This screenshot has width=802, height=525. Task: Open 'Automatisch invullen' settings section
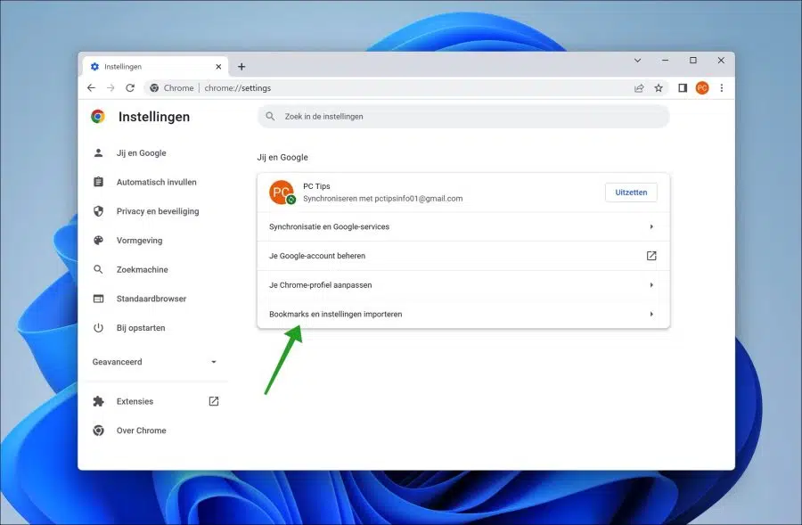(156, 182)
